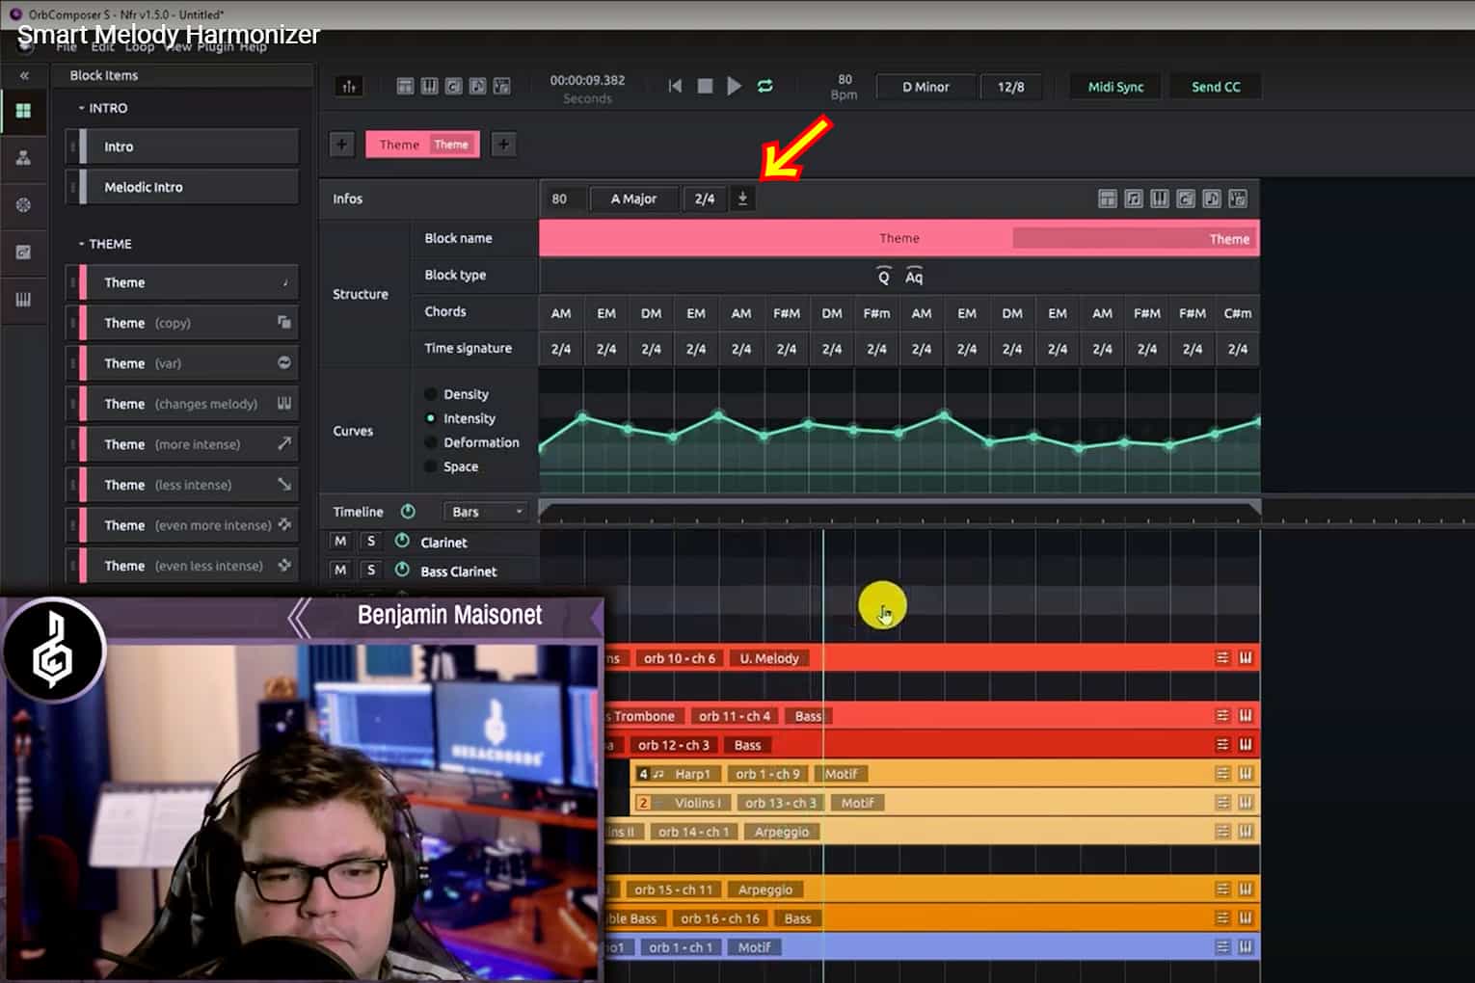1475x983 pixels.
Task: Open the time signature export arrow near 2/4
Action: tap(742, 199)
